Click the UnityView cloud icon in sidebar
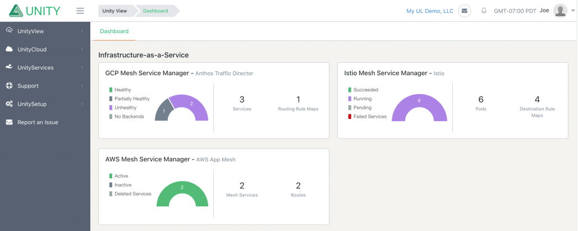Image resolution: width=578 pixels, height=231 pixels. coord(10,31)
